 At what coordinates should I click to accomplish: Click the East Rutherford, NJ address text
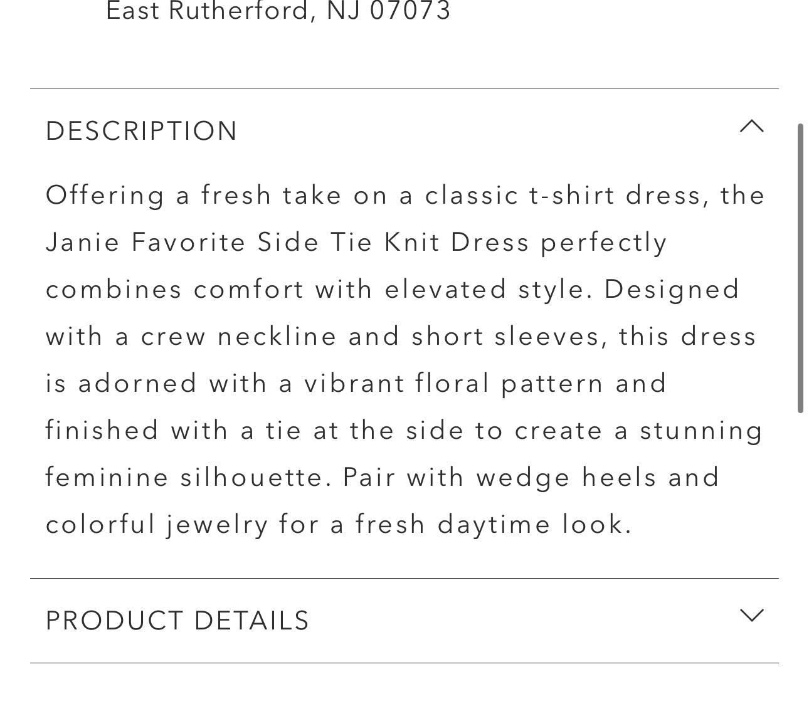coord(279,10)
